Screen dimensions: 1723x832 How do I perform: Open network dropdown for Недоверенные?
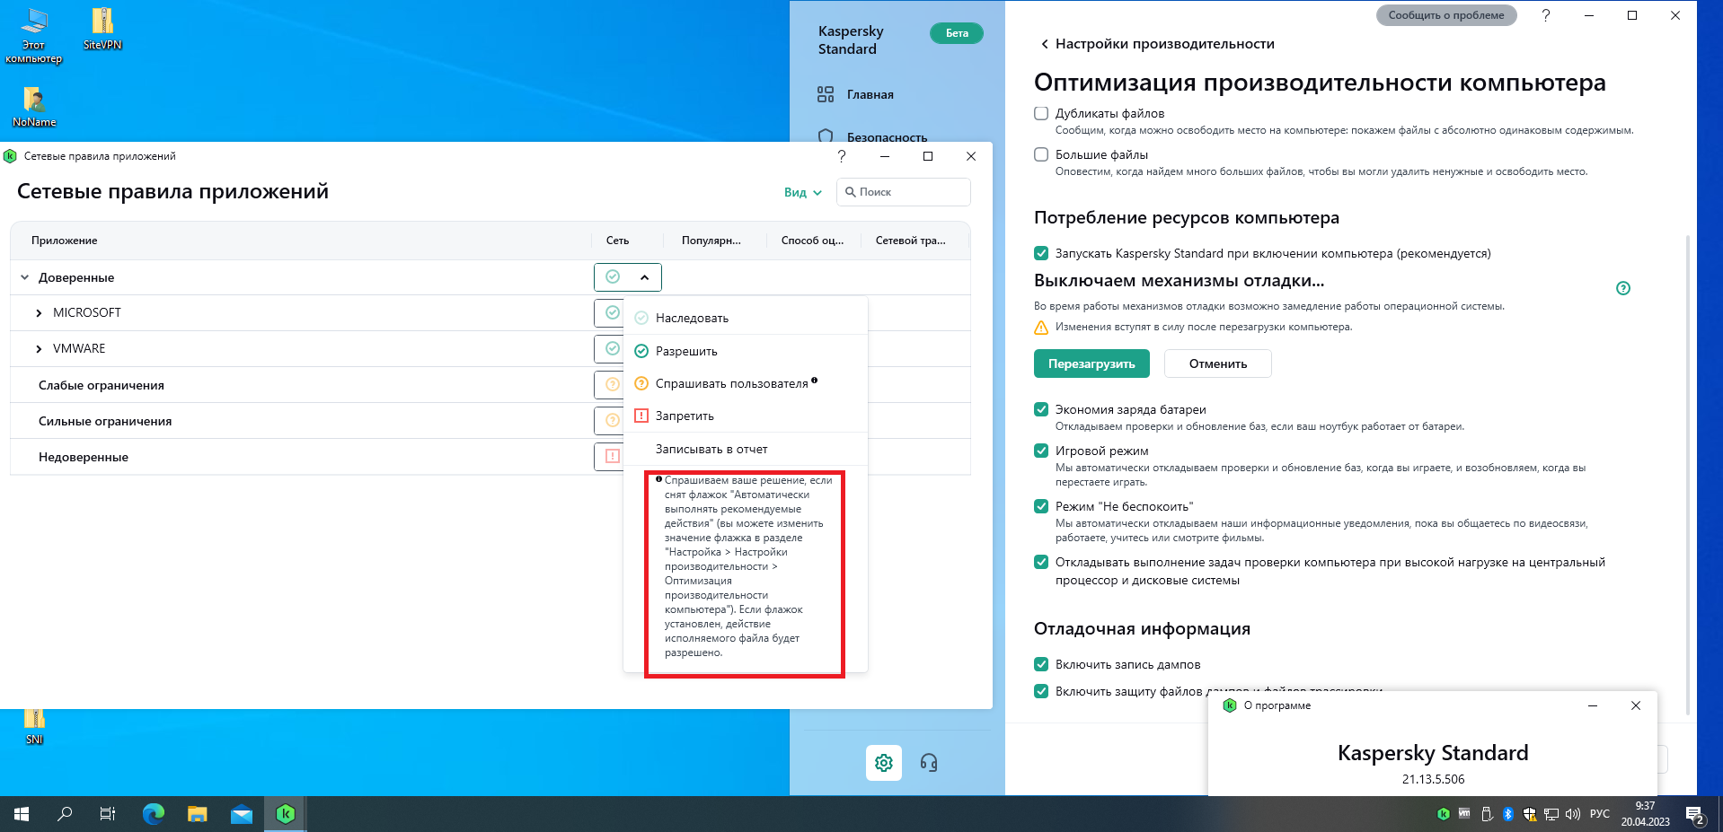coord(609,456)
